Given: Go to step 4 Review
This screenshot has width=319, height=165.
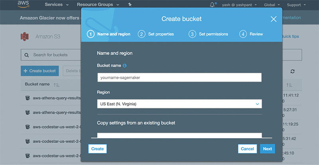Looking at the screenshot, I should pos(251,34).
